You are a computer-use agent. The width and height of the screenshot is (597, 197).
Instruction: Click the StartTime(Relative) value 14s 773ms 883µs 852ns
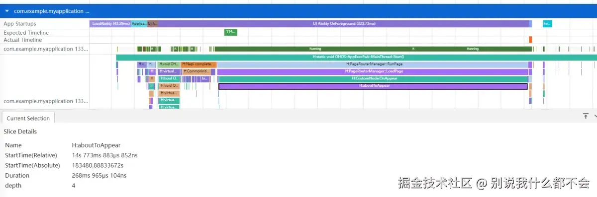click(104, 155)
